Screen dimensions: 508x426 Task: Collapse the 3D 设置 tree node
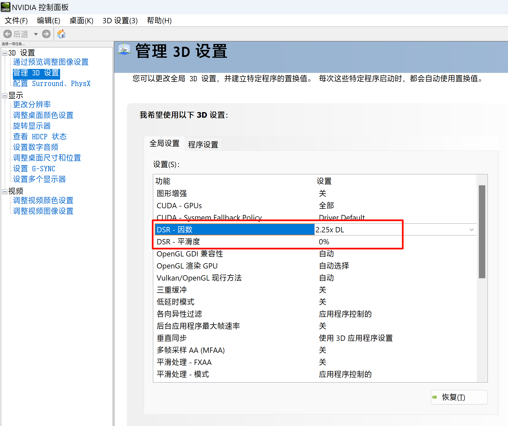[4, 53]
